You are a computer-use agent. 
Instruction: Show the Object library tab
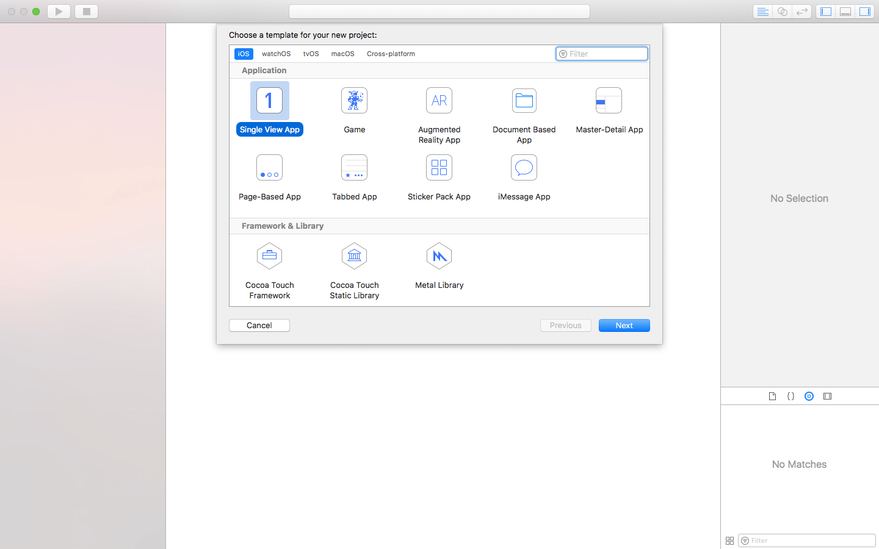coord(809,396)
